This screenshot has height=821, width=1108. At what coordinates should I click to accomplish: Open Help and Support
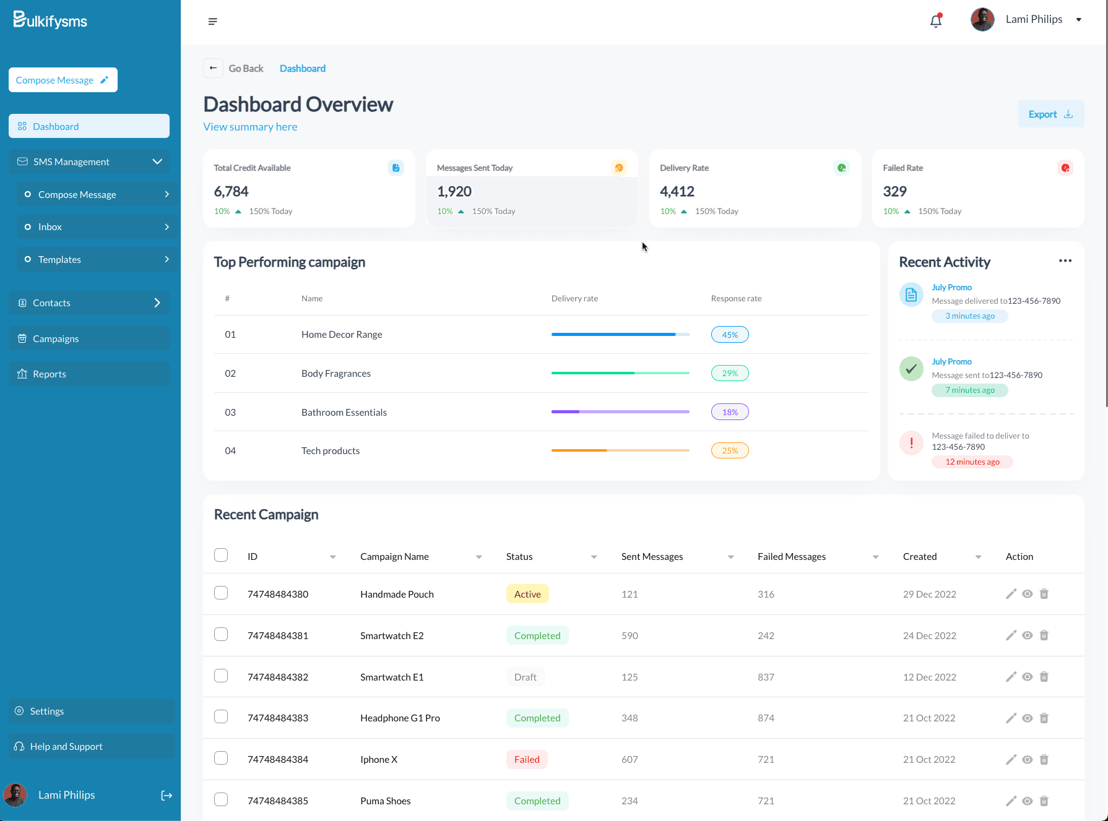tap(92, 747)
